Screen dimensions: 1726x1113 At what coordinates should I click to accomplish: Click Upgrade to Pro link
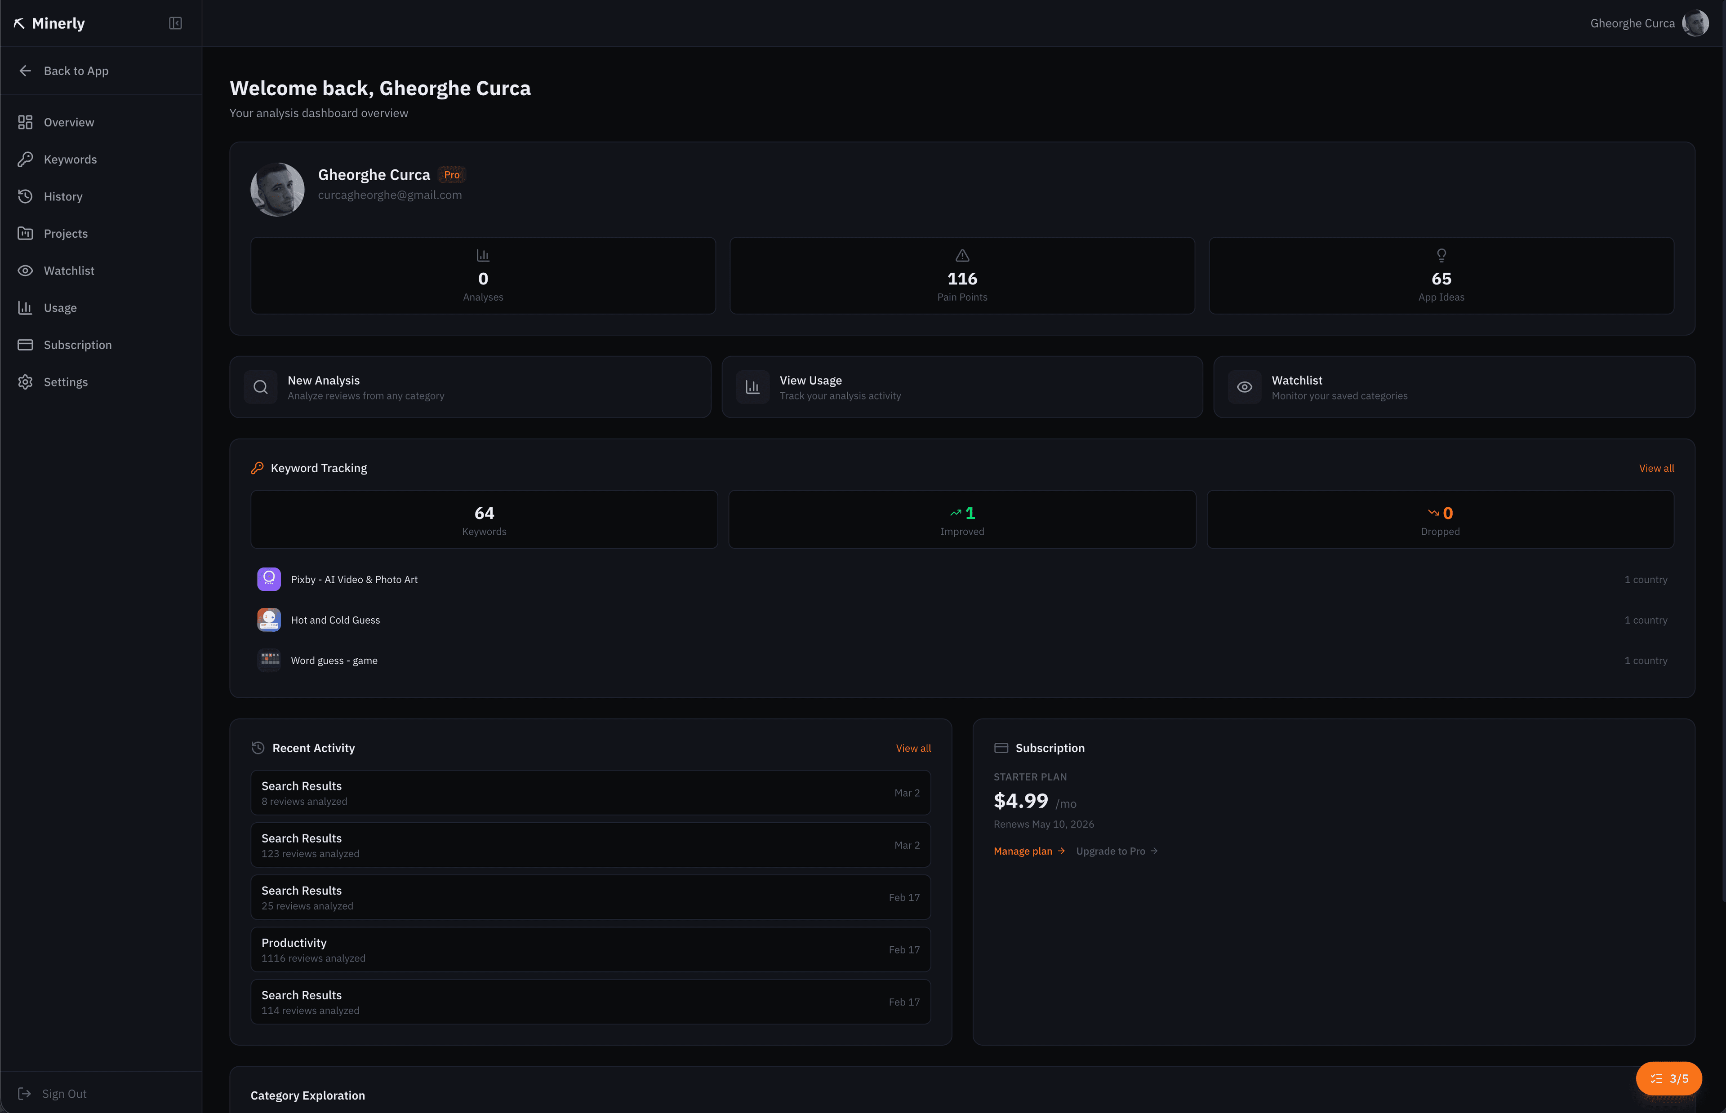(x=1117, y=851)
